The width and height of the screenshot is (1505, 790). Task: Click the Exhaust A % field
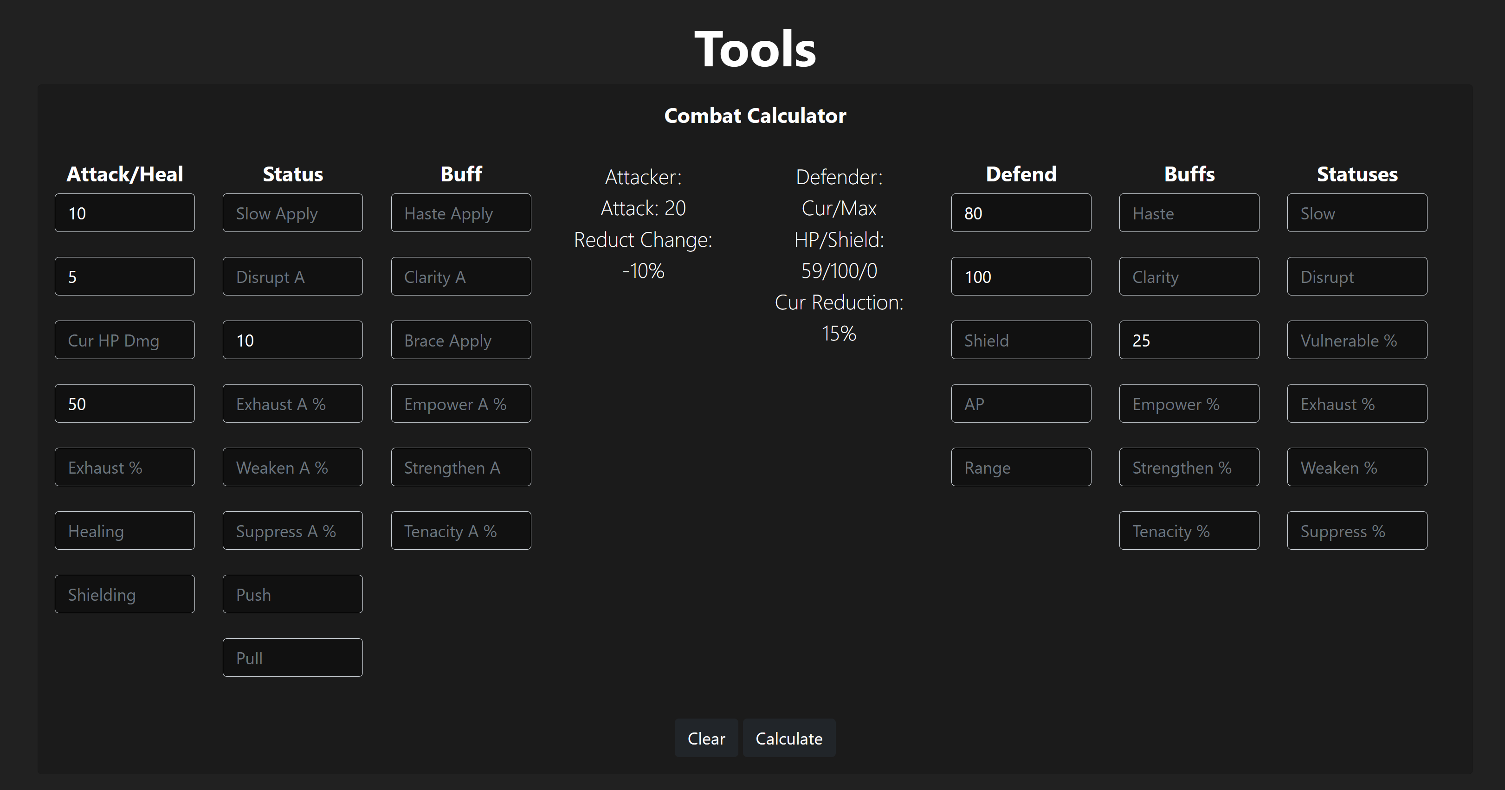pyautogui.click(x=293, y=404)
